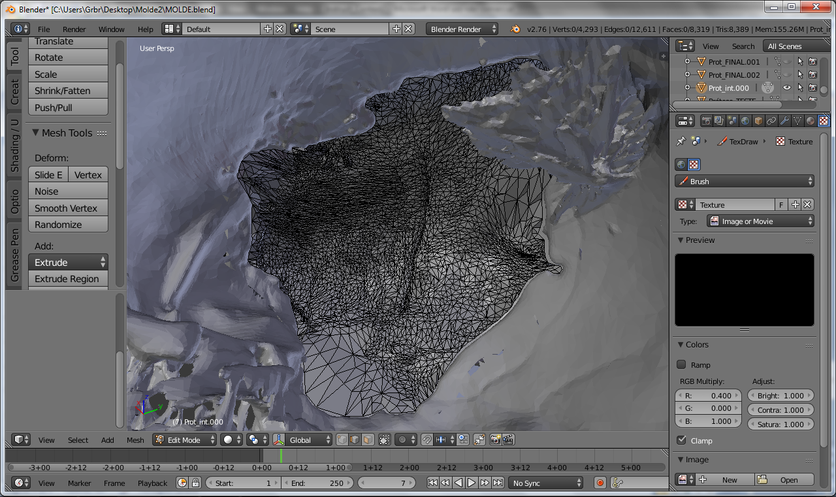The image size is (836, 497).
Task: Jump to last frame in timeline
Action: [498, 483]
